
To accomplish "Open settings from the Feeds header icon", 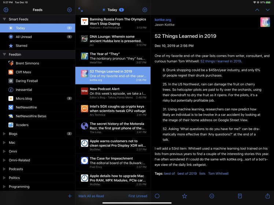I will click(x=5, y=10).
